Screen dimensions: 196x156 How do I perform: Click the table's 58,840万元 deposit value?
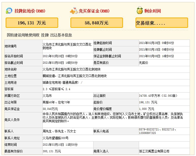tap(50, 109)
